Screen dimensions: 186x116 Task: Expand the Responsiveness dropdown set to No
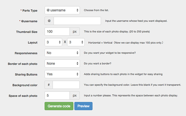(62, 53)
